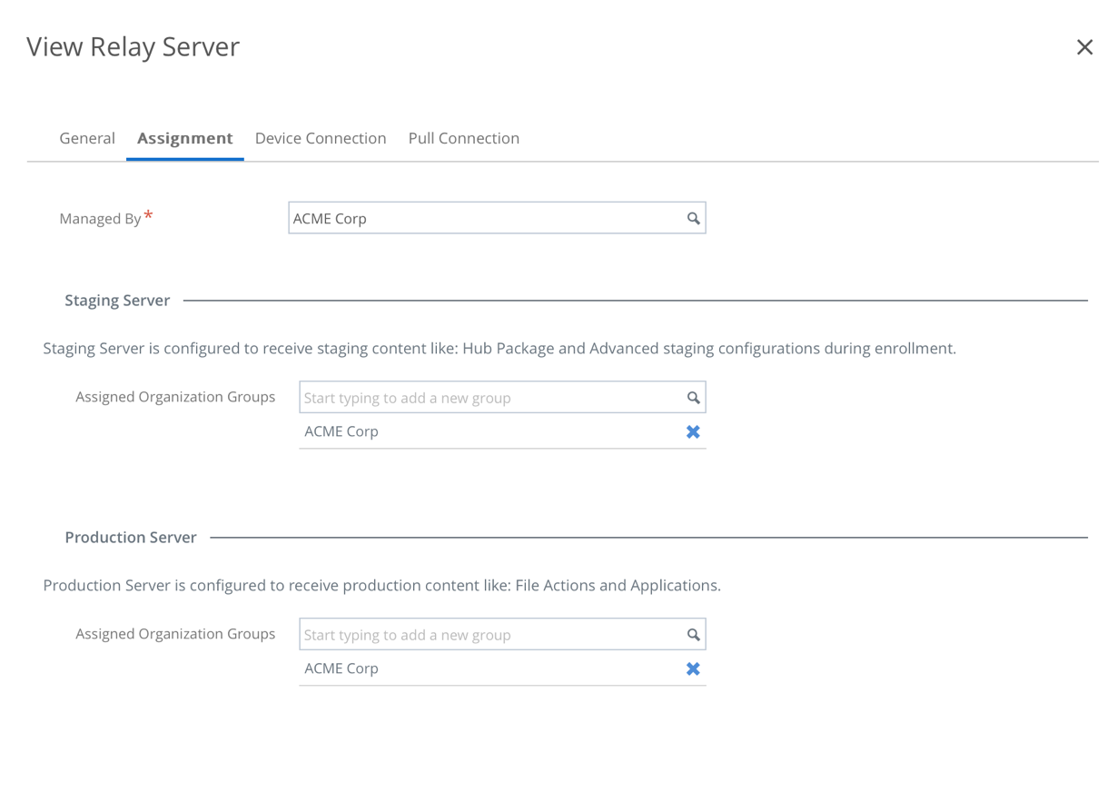Close the View Relay Server dialog

pos(1084,47)
